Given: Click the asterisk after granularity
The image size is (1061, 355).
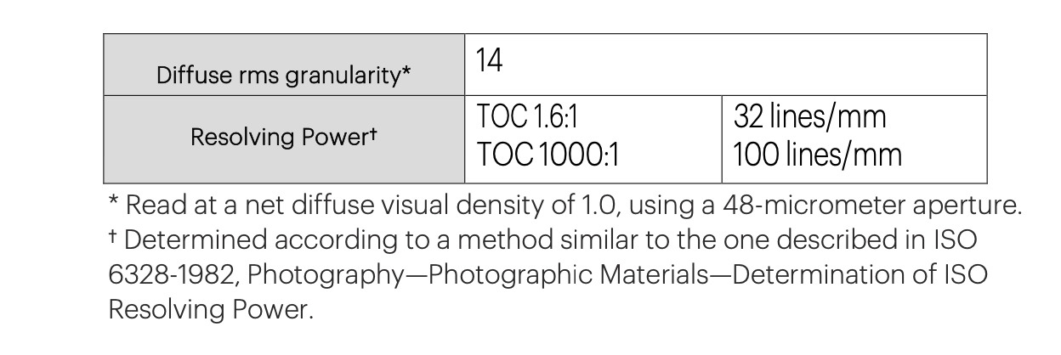Looking at the screenshot, I should pos(407,73).
